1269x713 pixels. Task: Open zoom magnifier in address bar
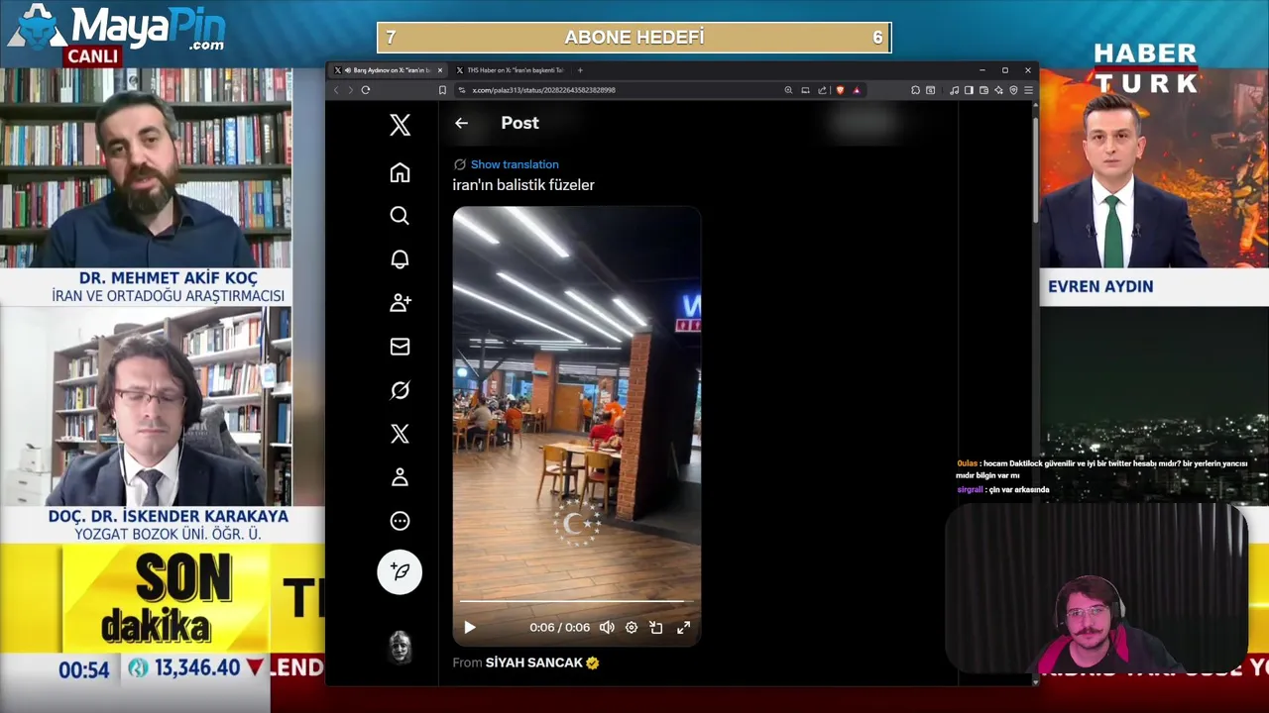pyautogui.click(x=788, y=90)
